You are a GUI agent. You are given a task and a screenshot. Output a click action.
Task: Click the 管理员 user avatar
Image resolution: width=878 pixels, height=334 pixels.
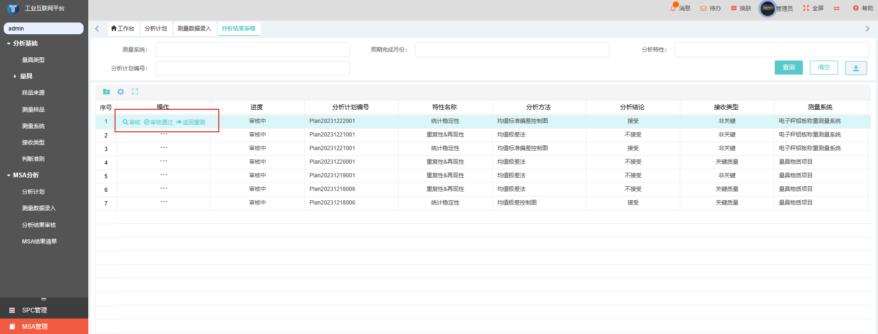pos(768,8)
